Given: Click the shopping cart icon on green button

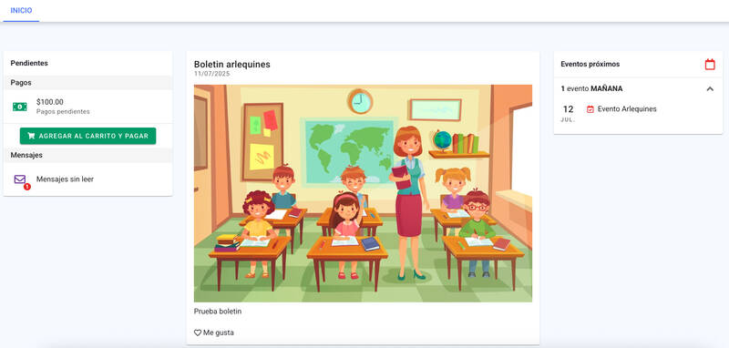Looking at the screenshot, I should 31,136.
